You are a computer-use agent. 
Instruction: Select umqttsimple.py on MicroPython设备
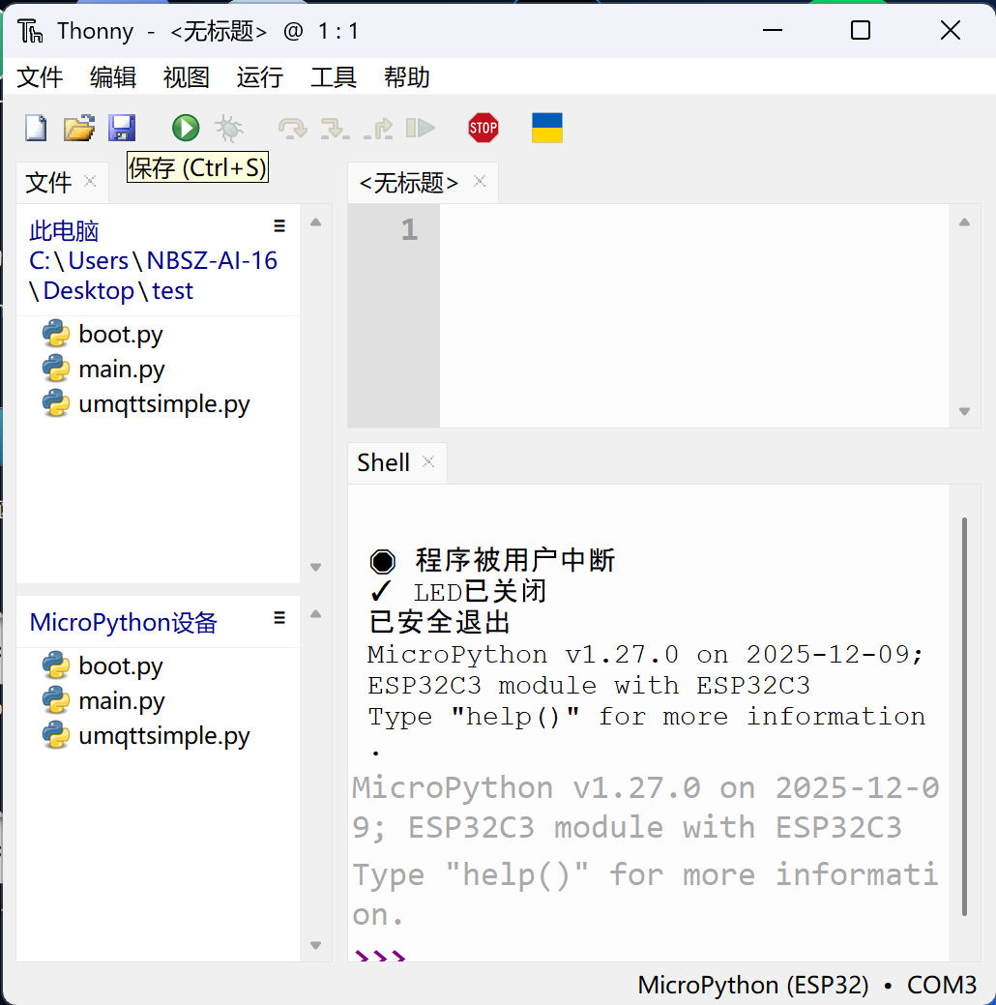click(164, 735)
